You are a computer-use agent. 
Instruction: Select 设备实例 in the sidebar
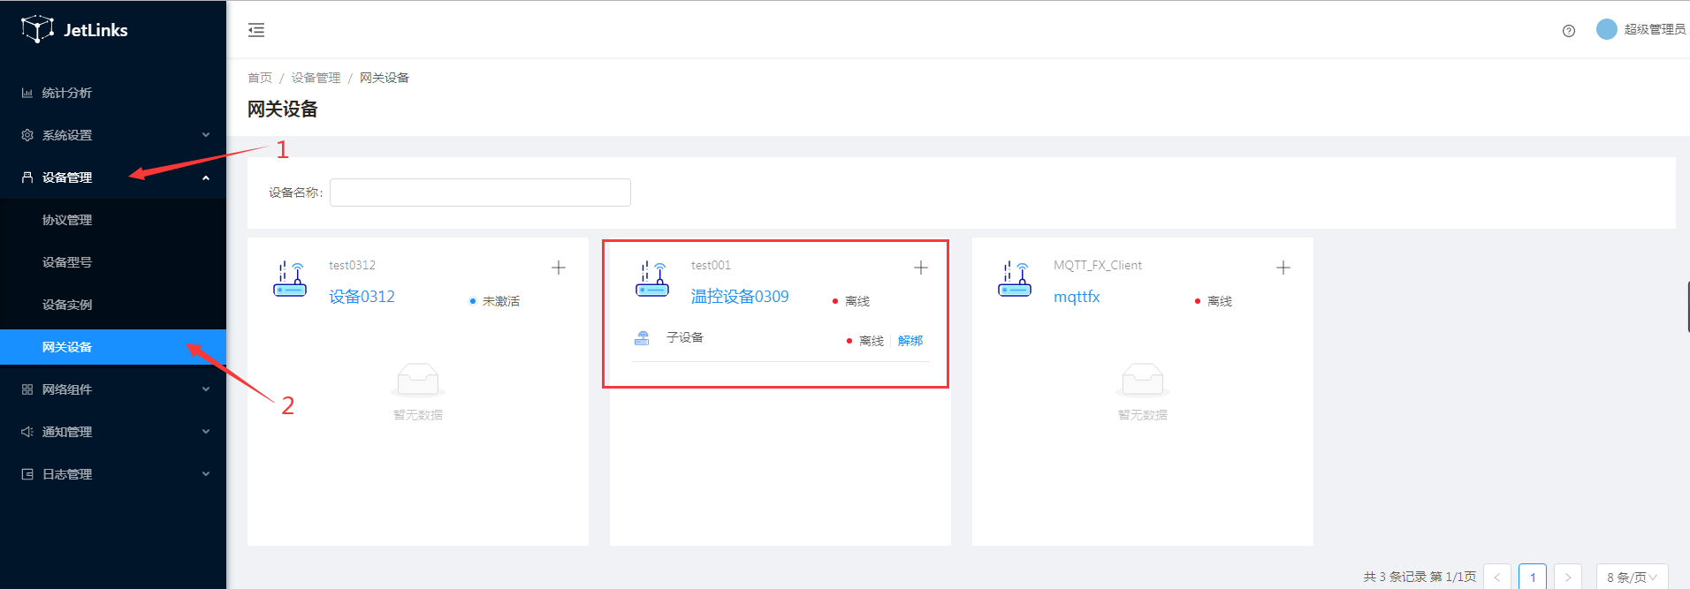(x=67, y=305)
